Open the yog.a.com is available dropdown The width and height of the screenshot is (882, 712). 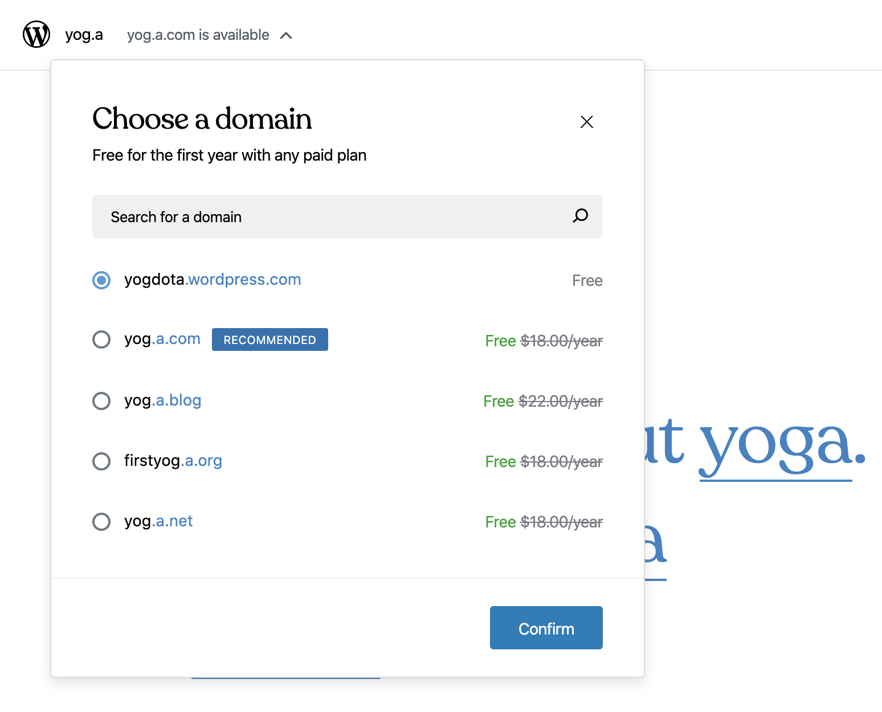[198, 35]
